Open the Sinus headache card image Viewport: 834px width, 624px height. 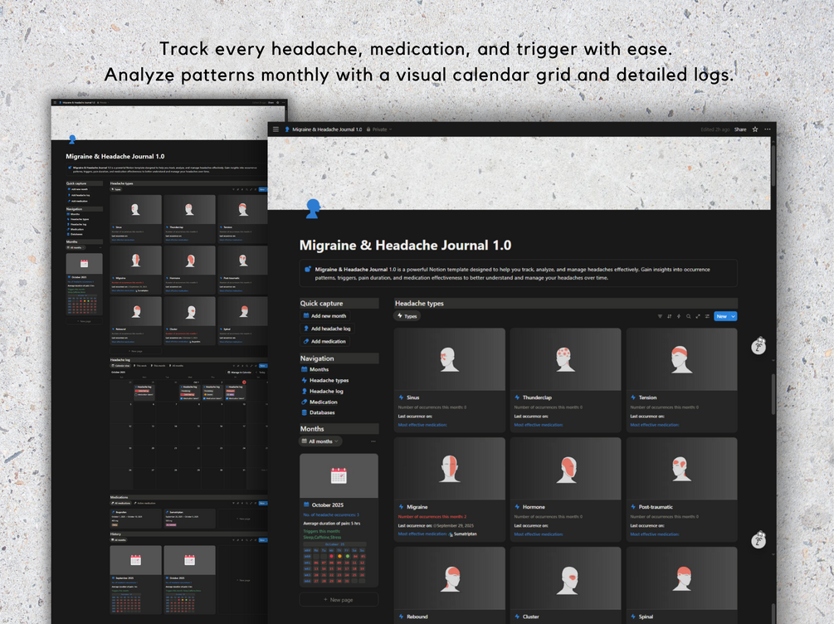(x=450, y=359)
